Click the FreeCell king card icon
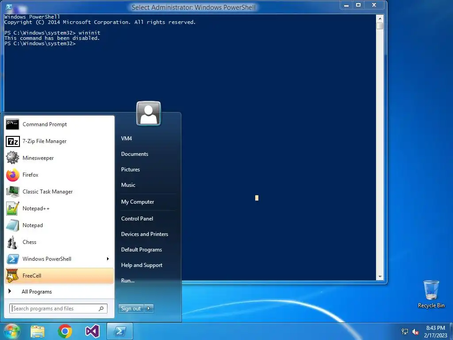The image size is (453, 340). pyautogui.click(x=12, y=276)
